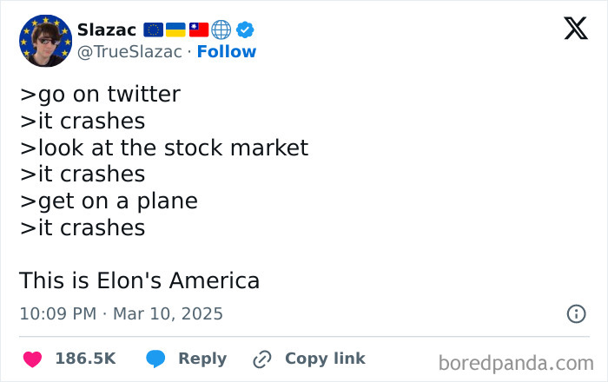Click the boredpanda.com watermark
The width and height of the screenshot is (608, 382).
click(516, 362)
